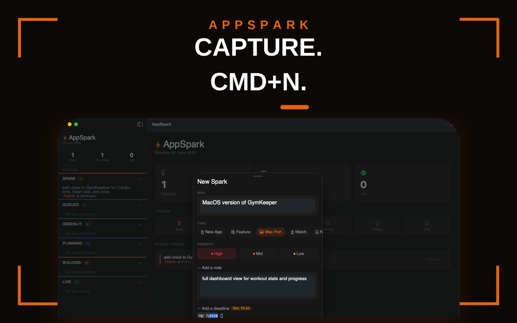Click the green checkmark badge on Live card
The width and height of the screenshot is (517, 323).
click(x=364, y=173)
